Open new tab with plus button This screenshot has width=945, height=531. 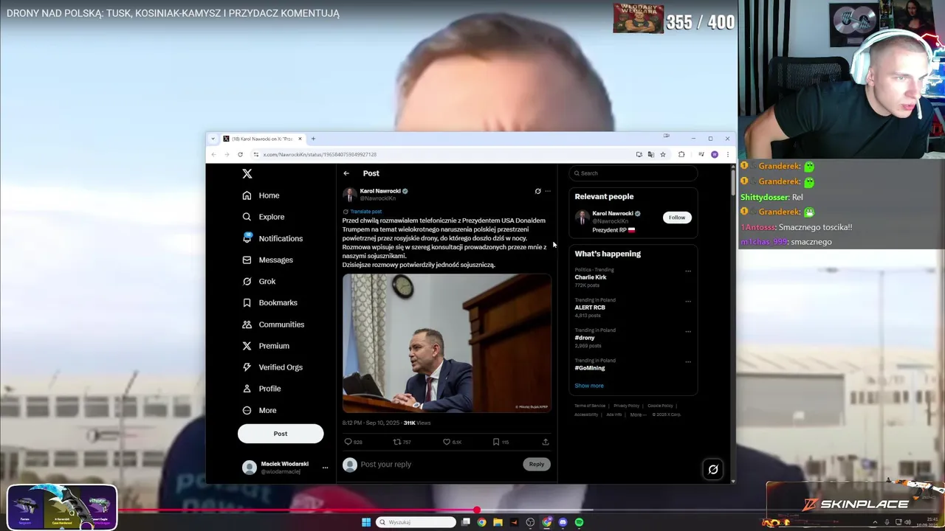(313, 139)
